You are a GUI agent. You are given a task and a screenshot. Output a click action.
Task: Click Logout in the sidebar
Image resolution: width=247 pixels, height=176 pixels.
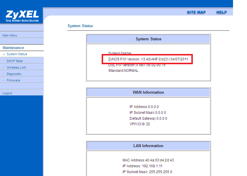[x=7, y=93]
